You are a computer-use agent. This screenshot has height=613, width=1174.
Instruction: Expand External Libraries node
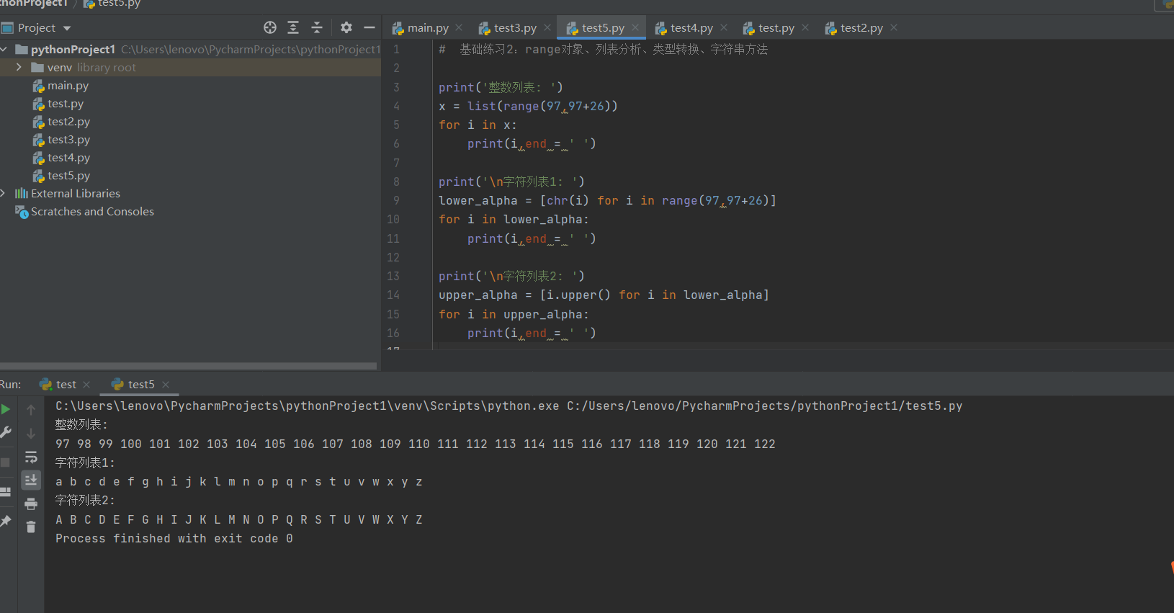click(4, 193)
